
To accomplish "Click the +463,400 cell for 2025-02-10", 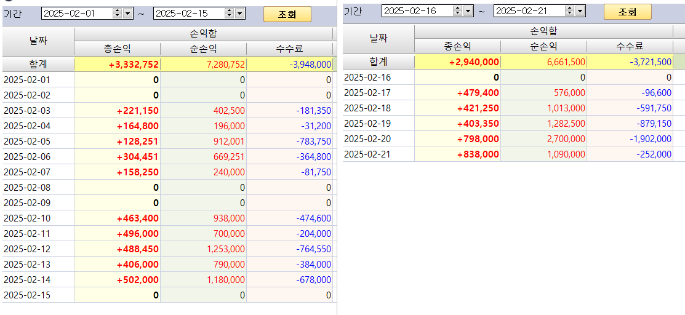I will pyautogui.click(x=117, y=218).
